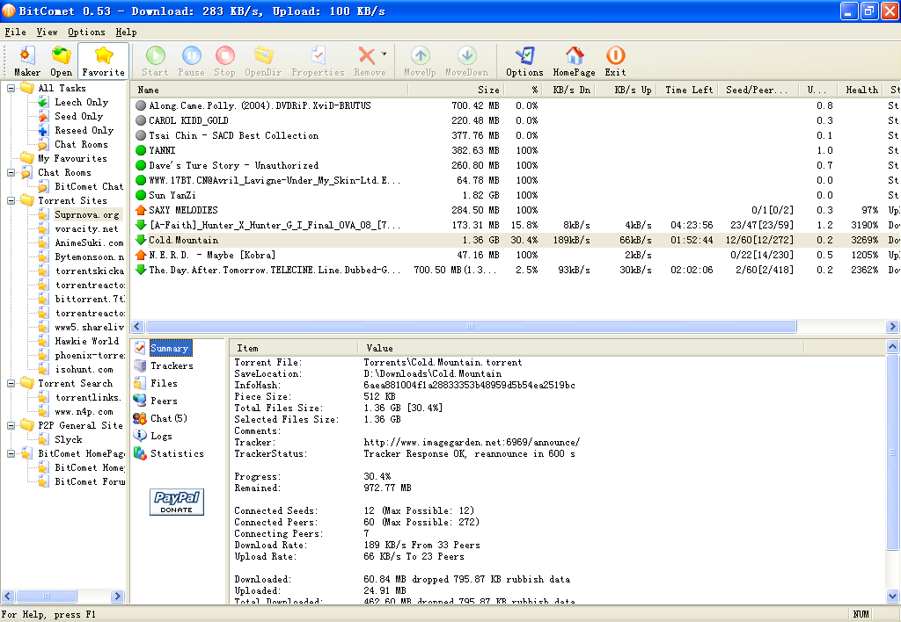The height and width of the screenshot is (622, 901).
Task: Switch to the Files detail view
Action: [164, 384]
